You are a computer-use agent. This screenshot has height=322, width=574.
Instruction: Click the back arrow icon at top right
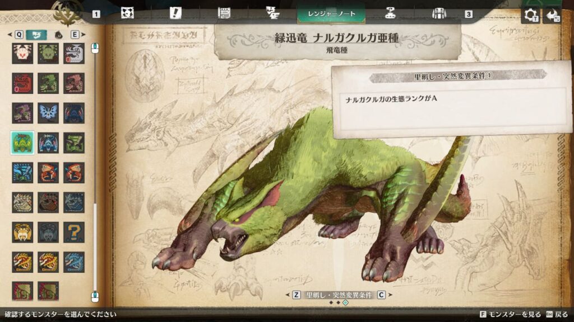click(x=552, y=15)
